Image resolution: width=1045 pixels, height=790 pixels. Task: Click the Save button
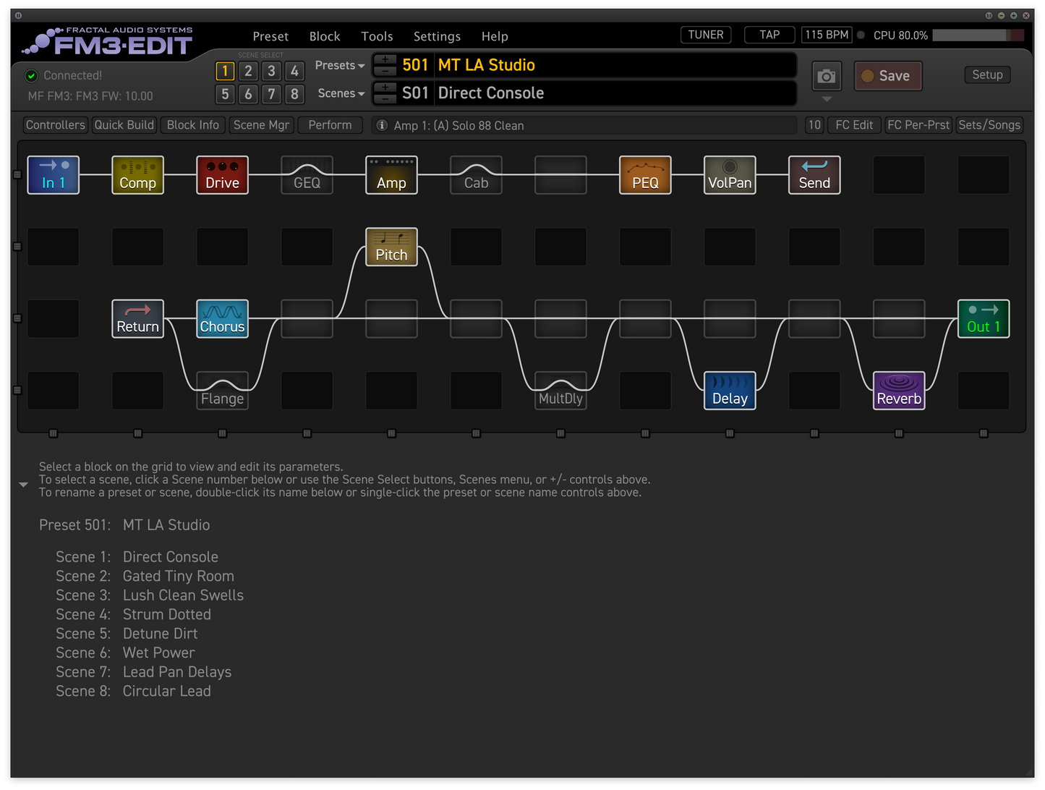coord(888,76)
